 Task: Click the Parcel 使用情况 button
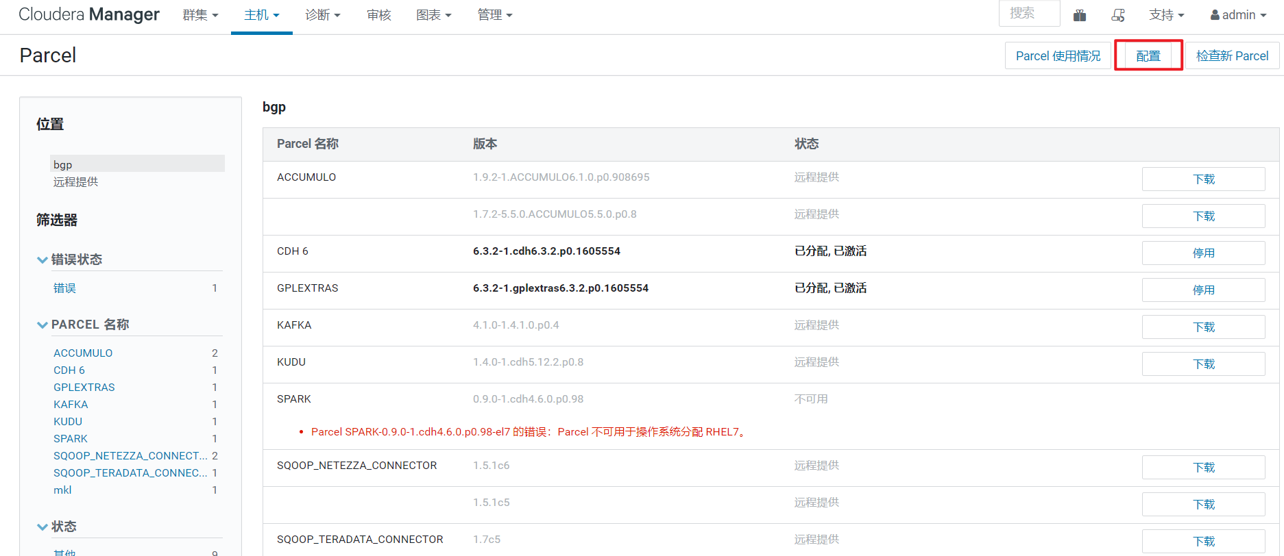pyautogui.click(x=1058, y=55)
